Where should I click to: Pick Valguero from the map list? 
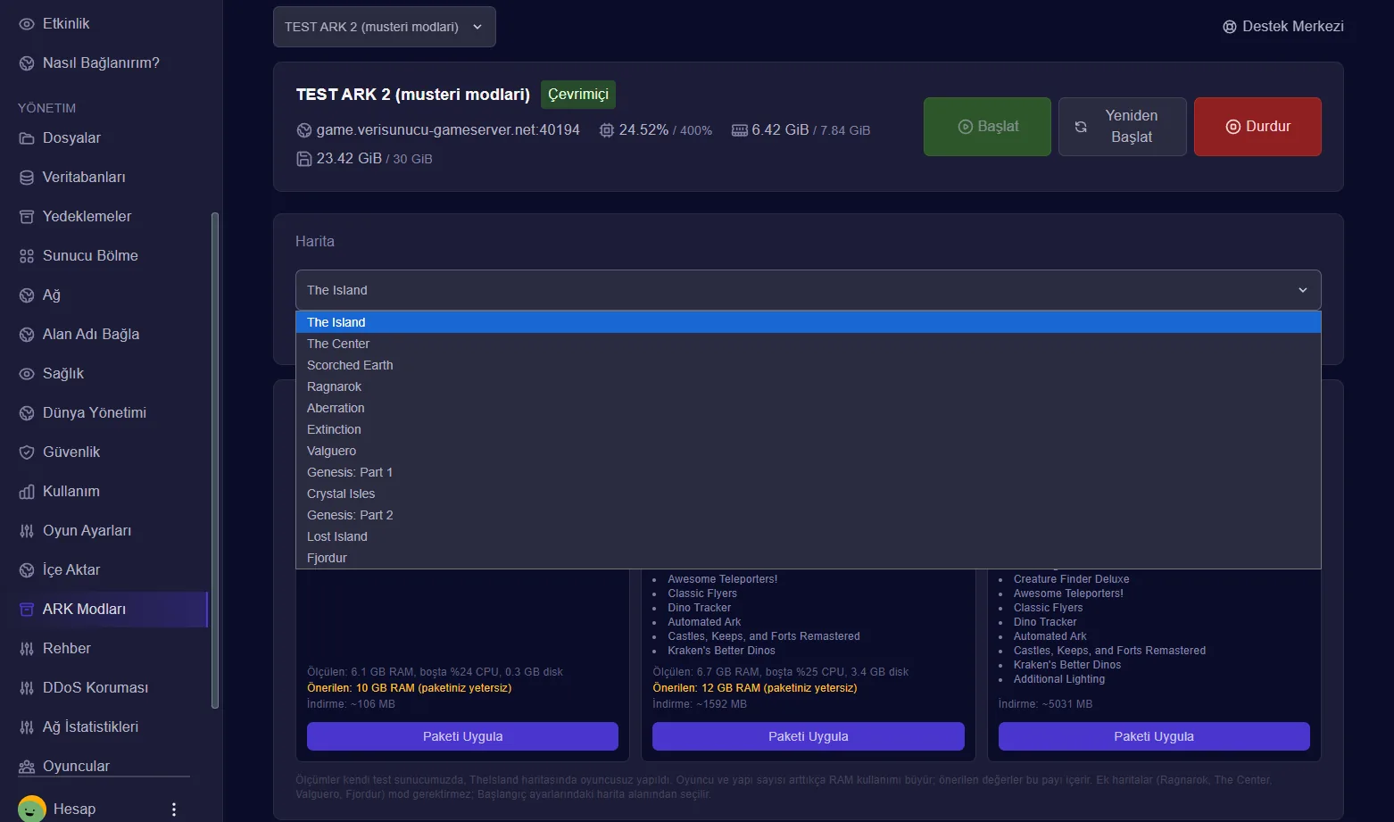[x=809, y=451]
